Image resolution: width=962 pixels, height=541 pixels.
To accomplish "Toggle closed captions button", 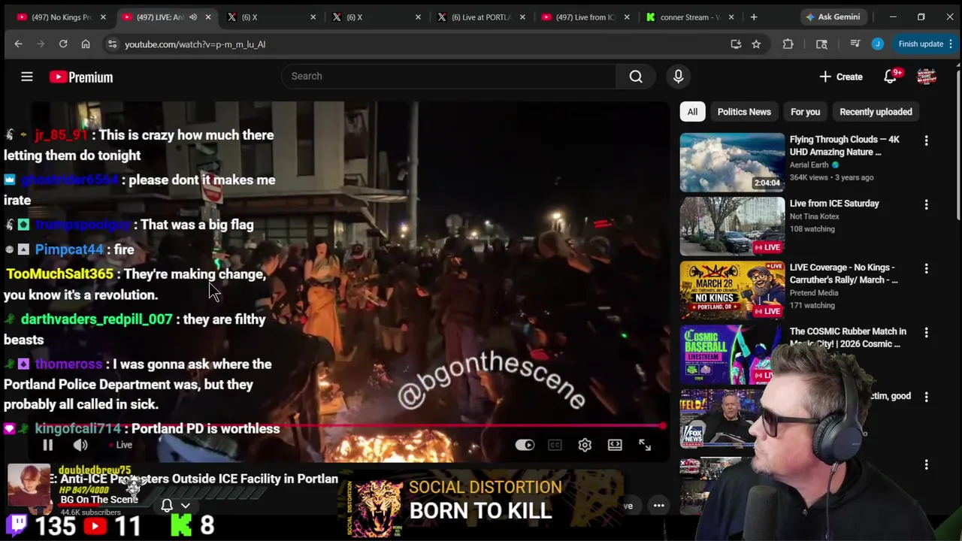I will tap(555, 445).
